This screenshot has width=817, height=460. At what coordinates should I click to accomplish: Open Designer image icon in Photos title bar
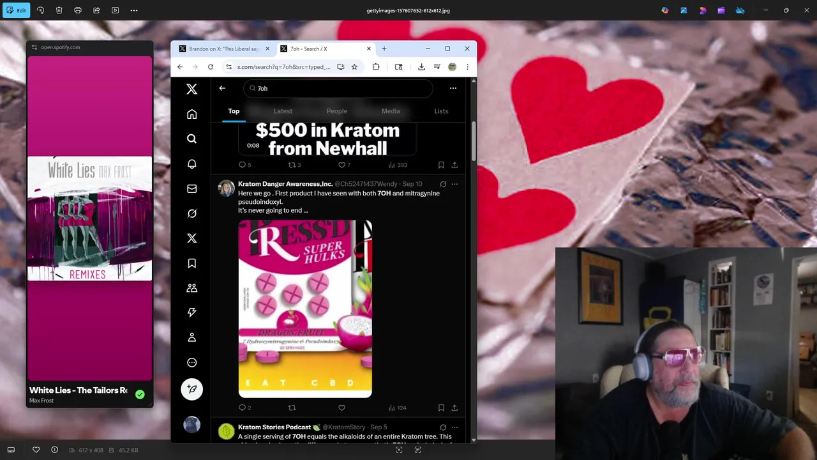point(684,10)
